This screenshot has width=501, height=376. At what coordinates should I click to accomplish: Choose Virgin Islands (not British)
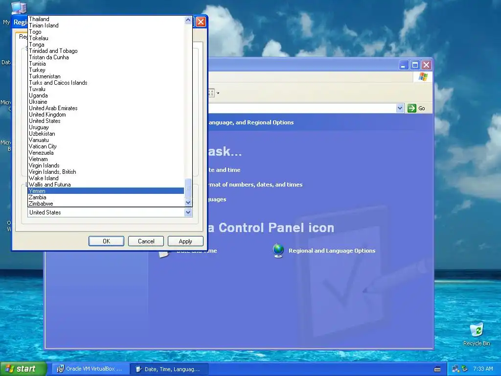point(106,165)
